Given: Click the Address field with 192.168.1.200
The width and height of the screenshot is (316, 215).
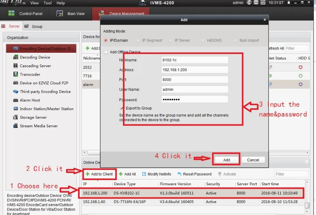Looking at the screenshot, I should (195, 70).
